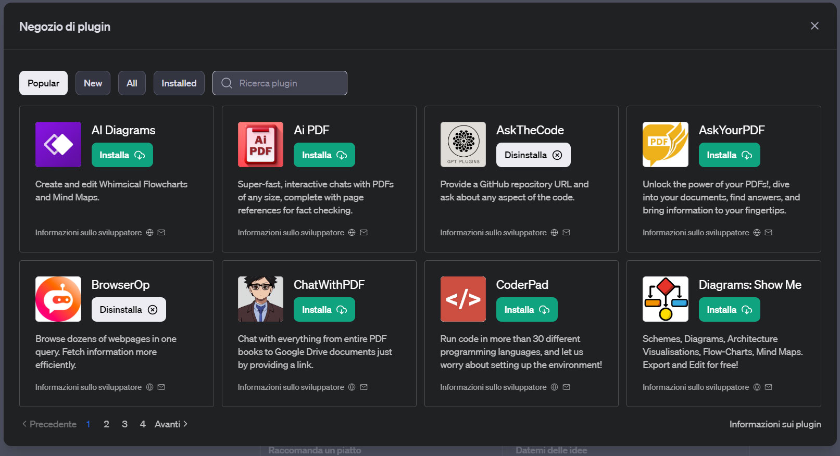Click the email icon under Ai PDF
The width and height of the screenshot is (840, 456).
click(363, 233)
